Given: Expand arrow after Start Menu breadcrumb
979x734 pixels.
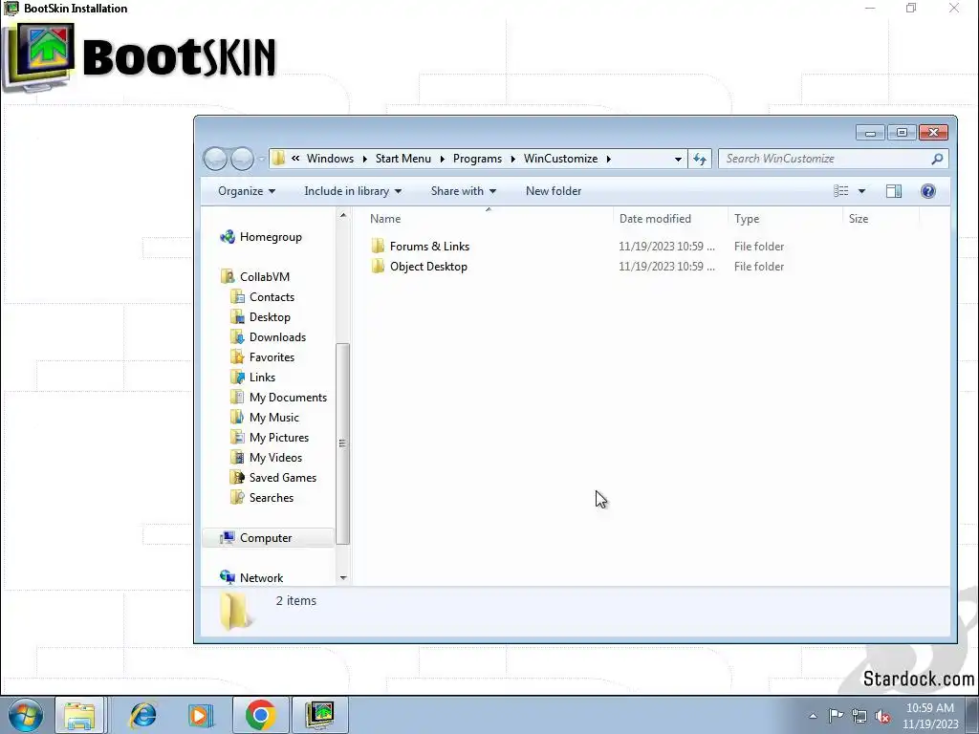Looking at the screenshot, I should pos(442,159).
